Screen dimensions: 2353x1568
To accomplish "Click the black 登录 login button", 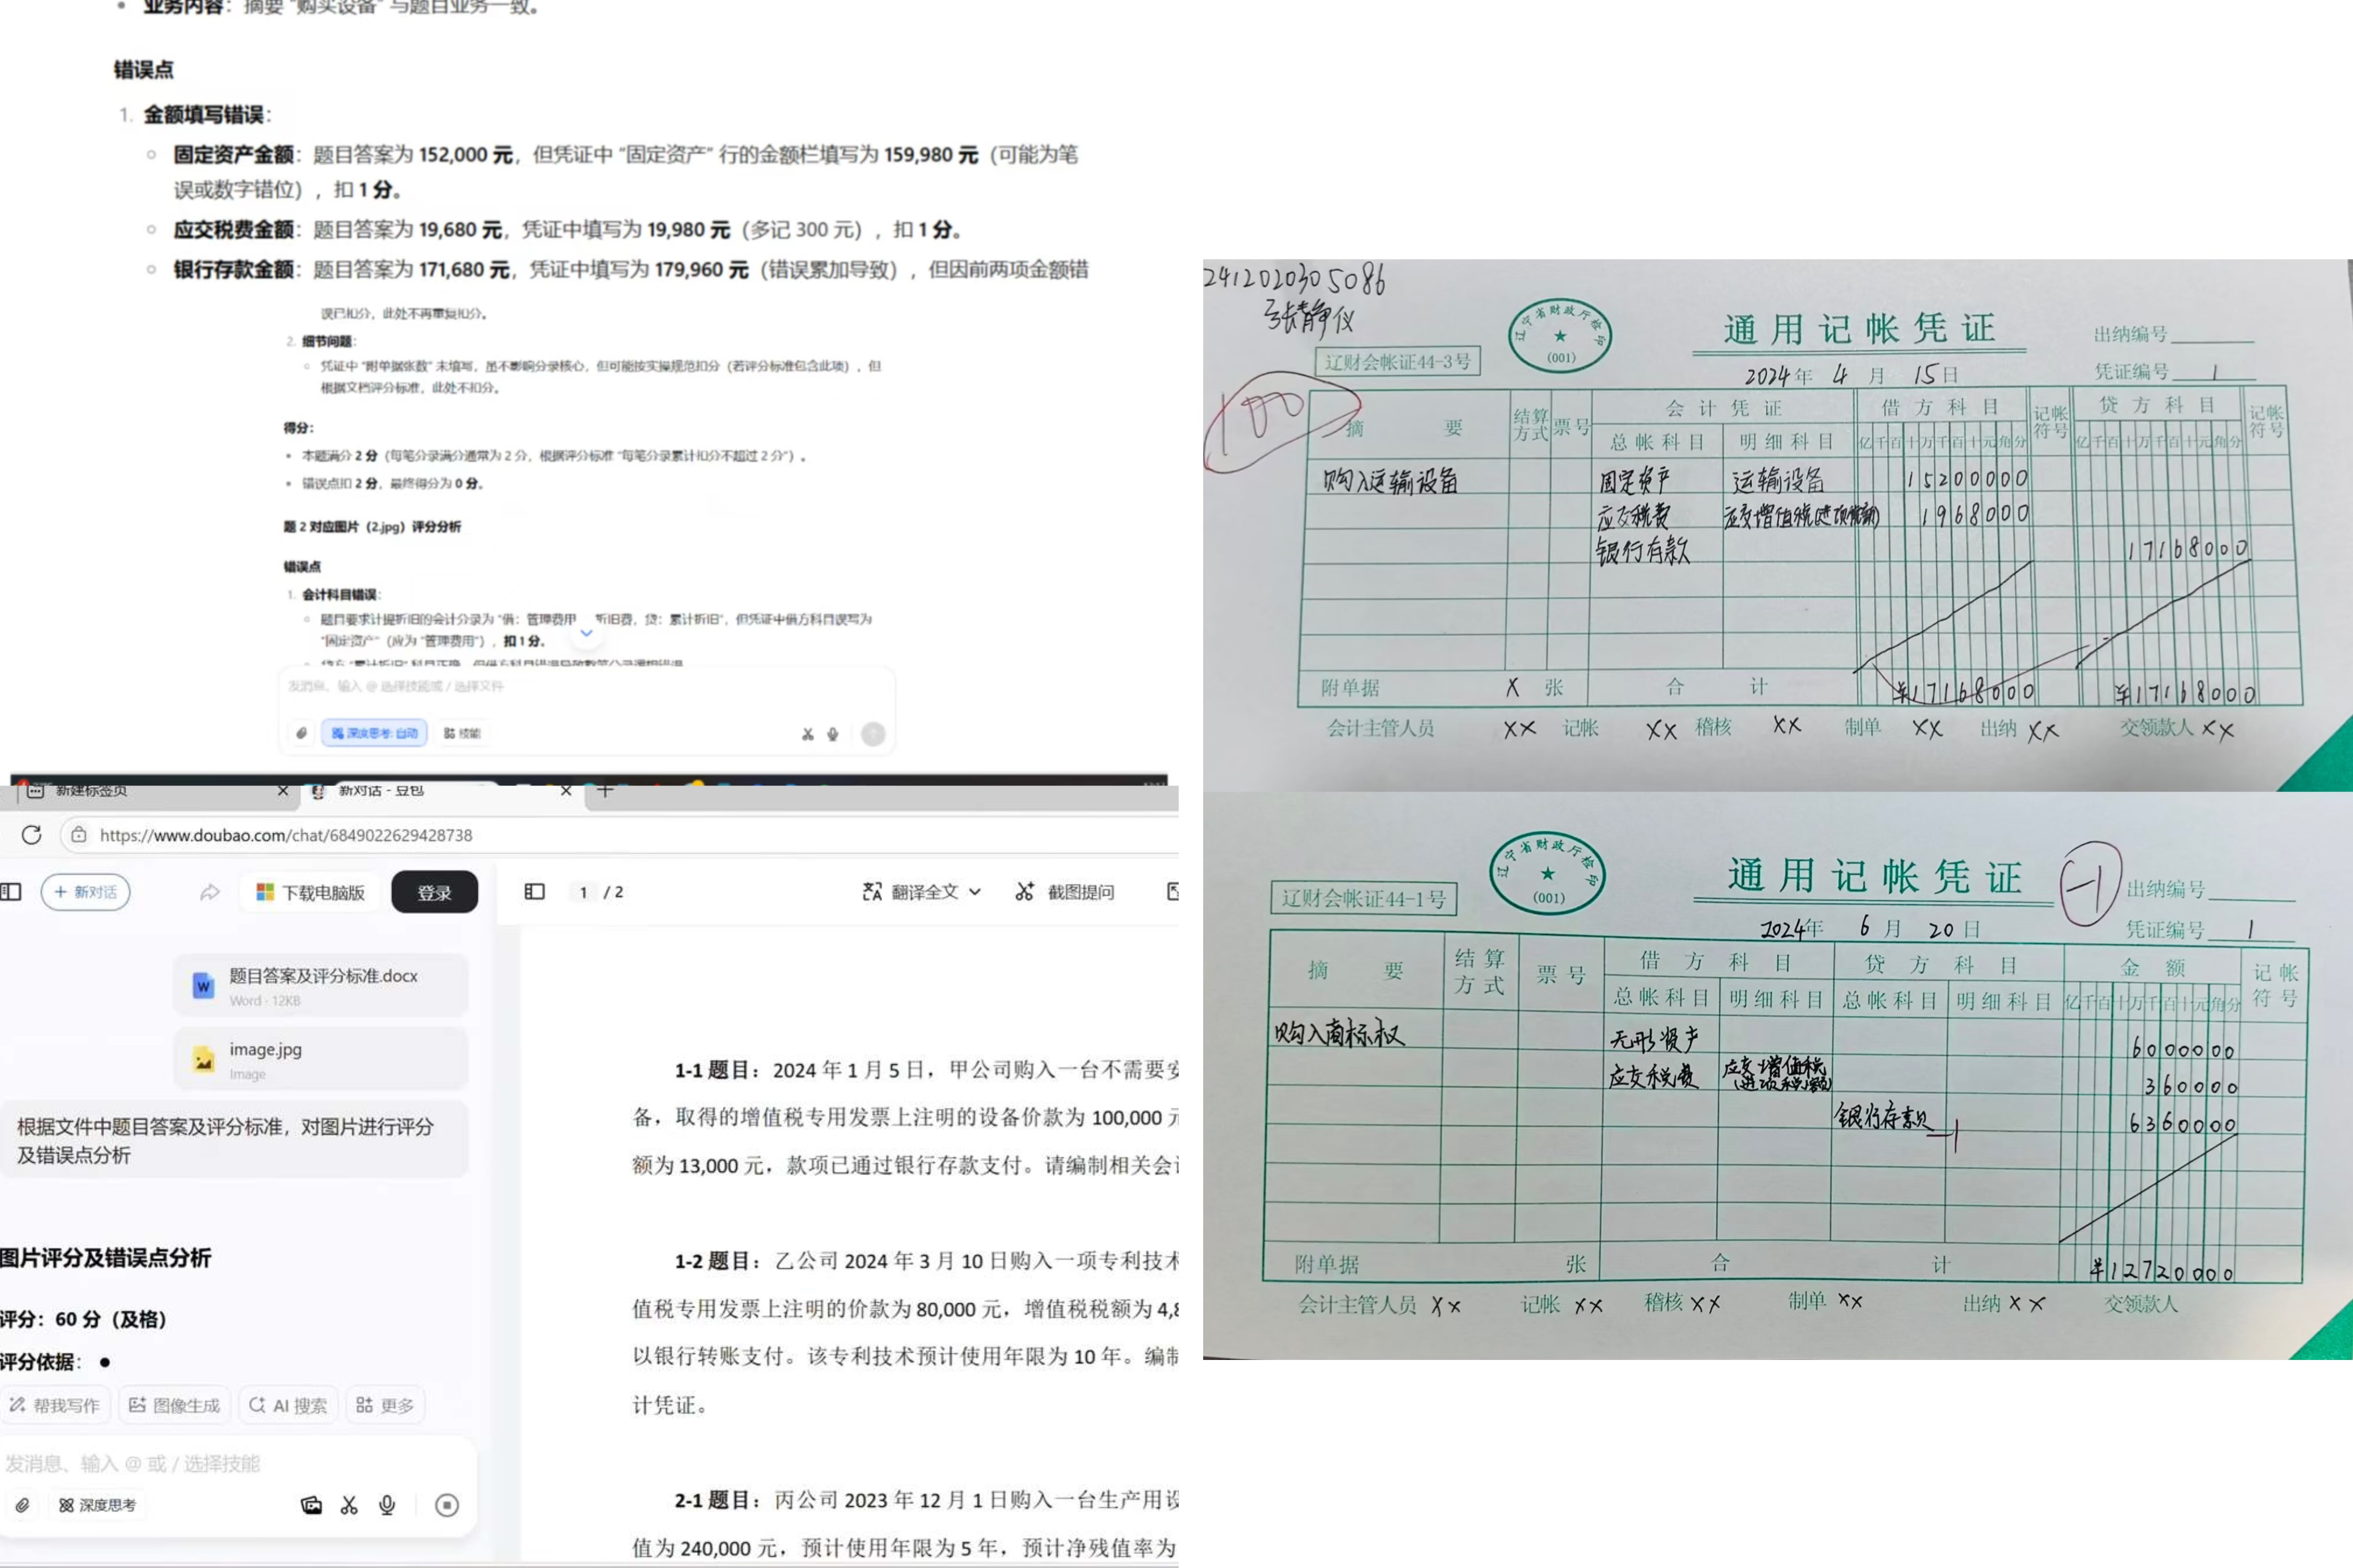I will click(434, 892).
